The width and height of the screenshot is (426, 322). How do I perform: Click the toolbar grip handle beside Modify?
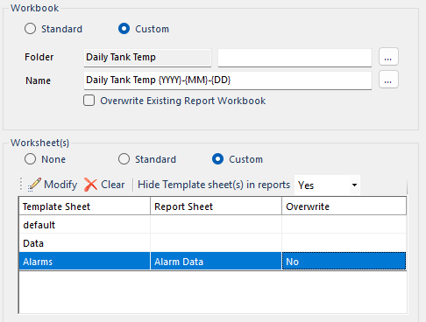(21, 185)
